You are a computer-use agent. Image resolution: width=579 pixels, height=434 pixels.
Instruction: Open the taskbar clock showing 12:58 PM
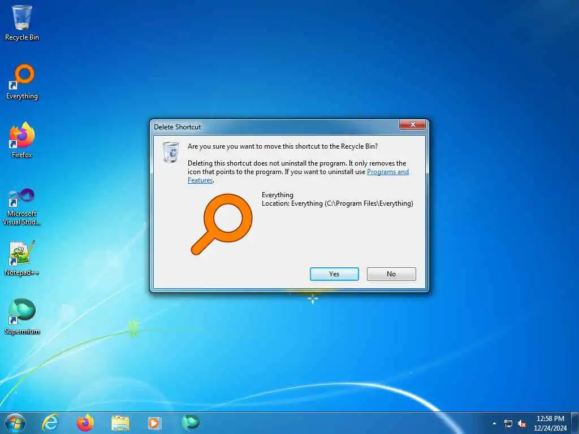tap(550, 423)
